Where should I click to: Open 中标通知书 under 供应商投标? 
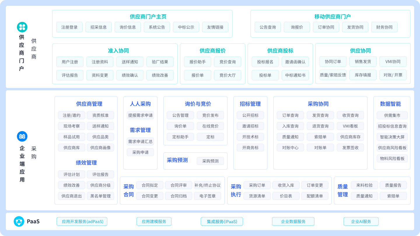point(295,75)
